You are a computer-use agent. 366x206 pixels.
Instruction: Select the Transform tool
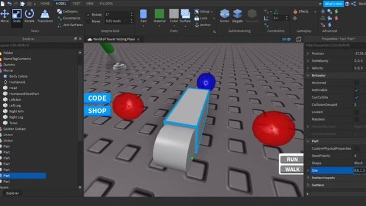[x=45, y=16]
